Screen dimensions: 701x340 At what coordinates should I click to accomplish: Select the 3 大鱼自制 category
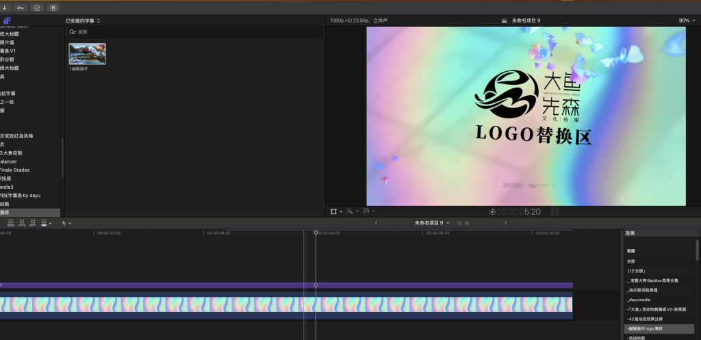point(11,153)
